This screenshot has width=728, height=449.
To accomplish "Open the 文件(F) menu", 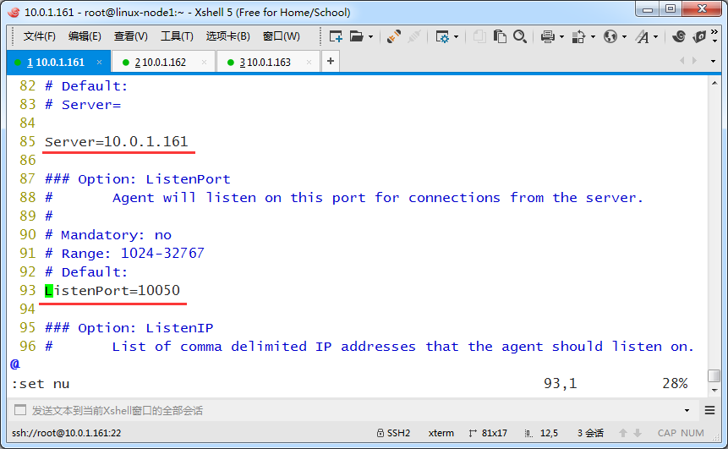I will [x=40, y=36].
